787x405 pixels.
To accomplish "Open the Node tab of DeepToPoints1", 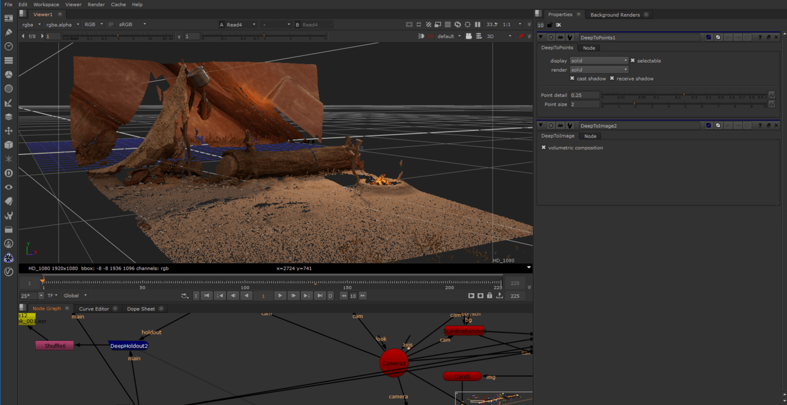I will pos(589,48).
